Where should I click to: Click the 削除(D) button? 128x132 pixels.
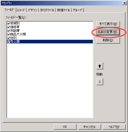coord(108,40)
